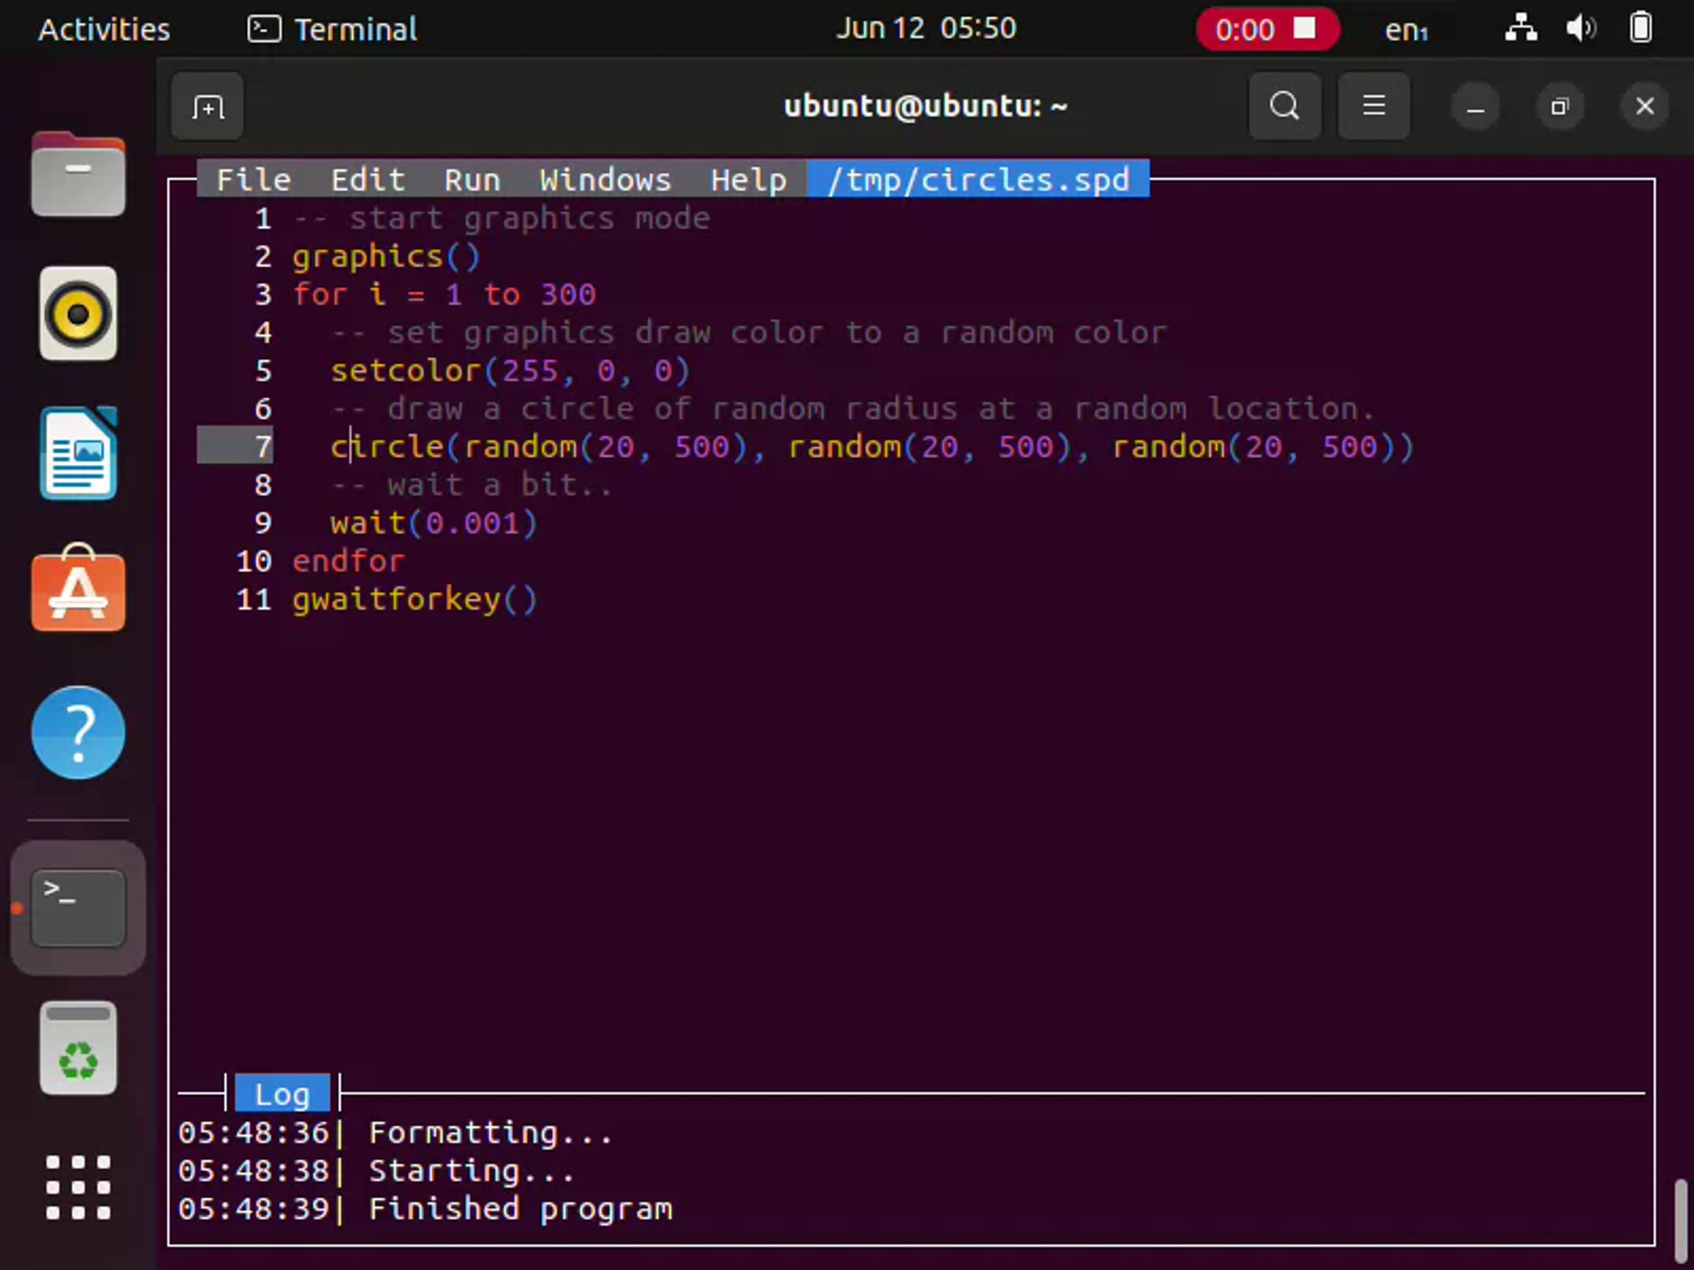Open the Files app in dock
Image resolution: width=1694 pixels, height=1270 pixels.
point(78,174)
